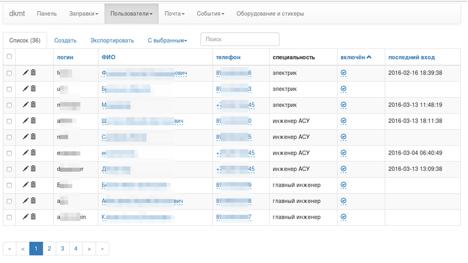Click the Экспортировать link

pyautogui.click(x=112, y=40)
